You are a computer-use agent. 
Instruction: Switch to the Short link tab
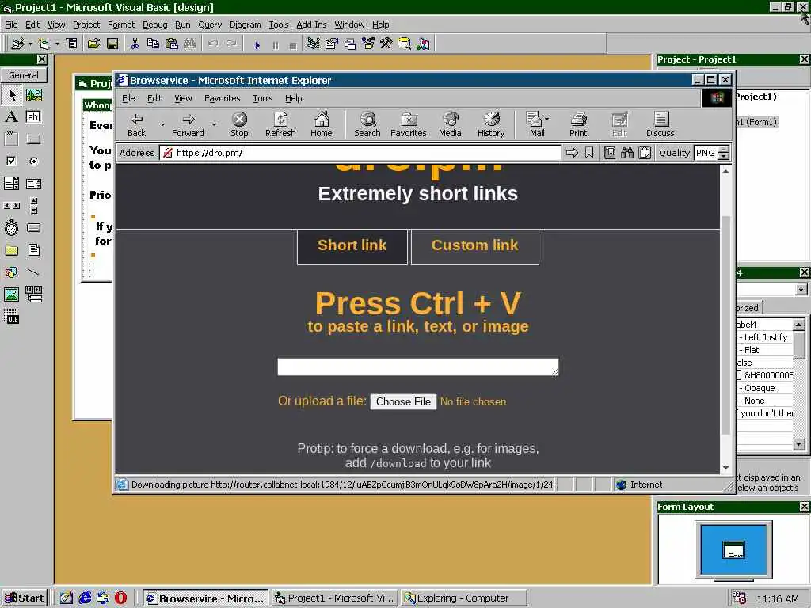tap(352, 246)
